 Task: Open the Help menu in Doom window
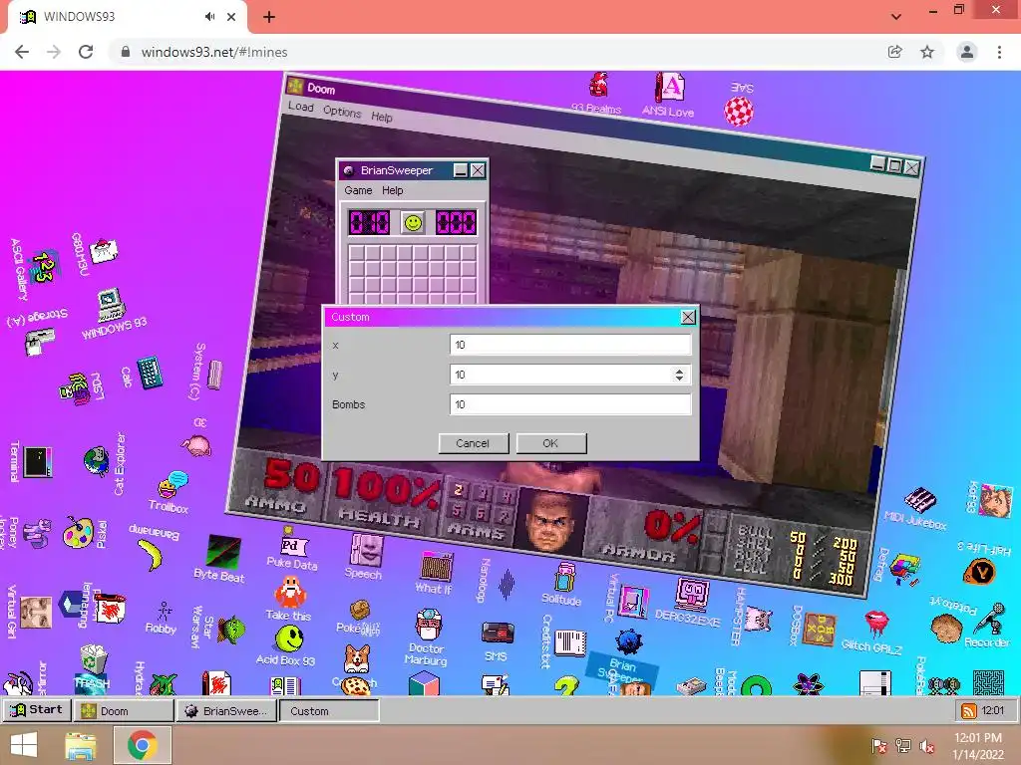(x=382, y=118)
